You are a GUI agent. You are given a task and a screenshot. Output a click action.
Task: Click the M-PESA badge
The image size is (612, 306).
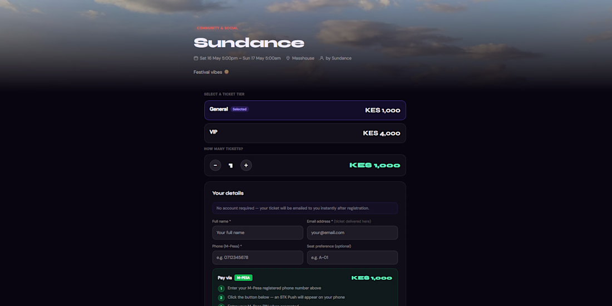click(244, 278)
